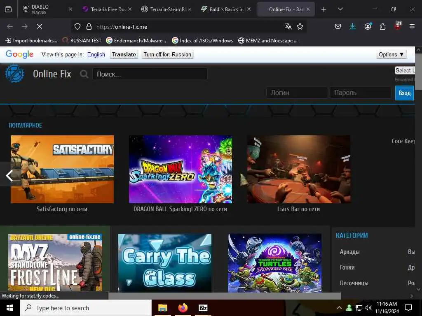Click the Online Fix site title
Viewport: 422px width, 316px height.
coord(52,74)
